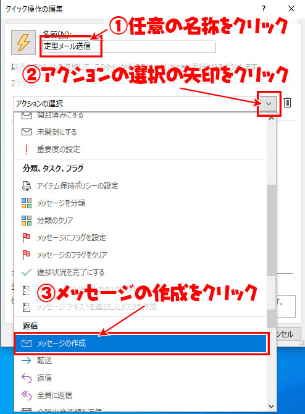
Task: Select 分類のクリア item
Action: [x=140, y=220]
